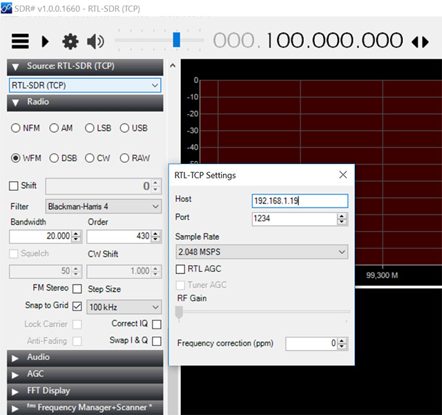Viewport: 442px width, 415px height.
Task: Select LSB mode
Action: point(98,128)
